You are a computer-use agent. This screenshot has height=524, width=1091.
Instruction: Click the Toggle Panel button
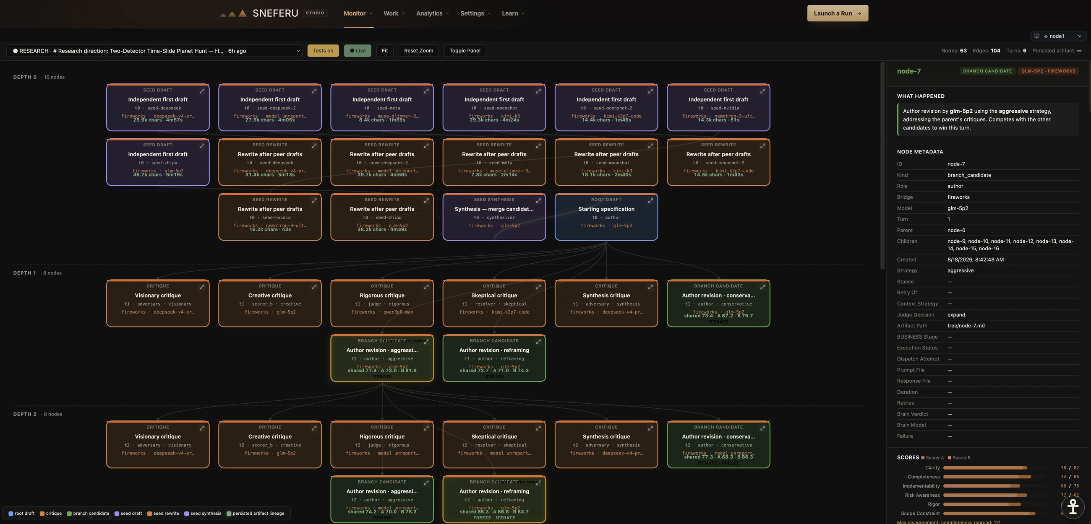[465, 51]
